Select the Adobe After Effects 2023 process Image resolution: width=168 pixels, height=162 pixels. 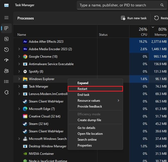[x=46, y=42]
